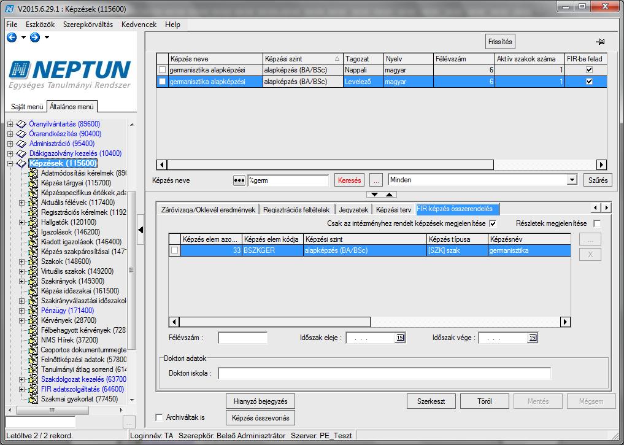Expand the Óranyilvántartás tree node
The image size is (624, 445).
point(10,124)
